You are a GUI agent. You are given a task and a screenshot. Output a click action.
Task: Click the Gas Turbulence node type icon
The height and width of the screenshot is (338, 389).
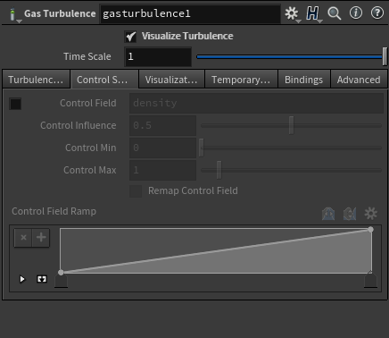coord(12,14)
